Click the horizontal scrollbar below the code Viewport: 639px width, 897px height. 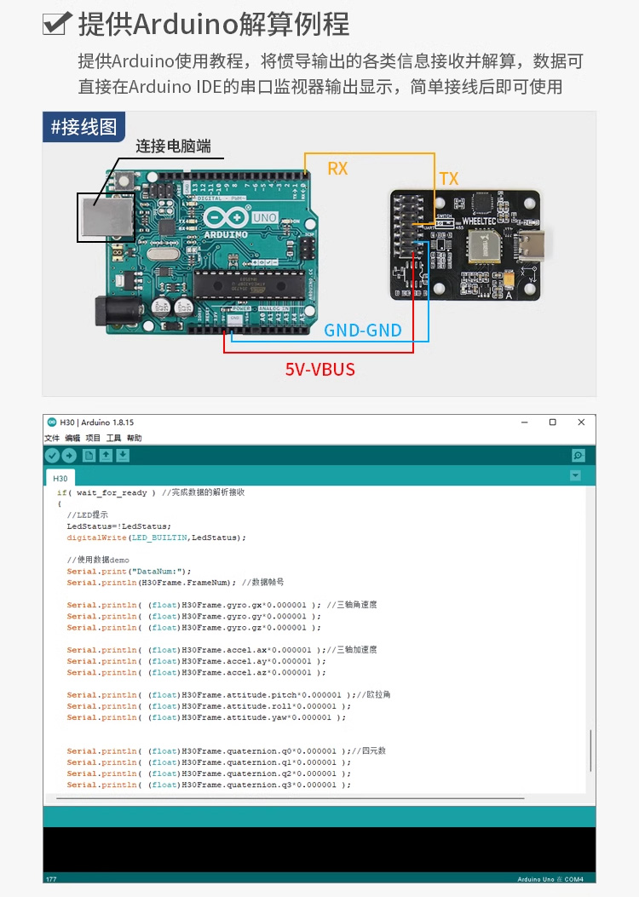pos(290,799)
